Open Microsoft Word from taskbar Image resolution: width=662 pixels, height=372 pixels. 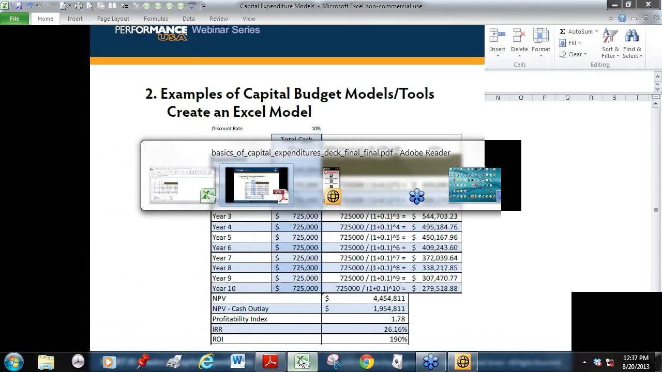pos(238,362)
